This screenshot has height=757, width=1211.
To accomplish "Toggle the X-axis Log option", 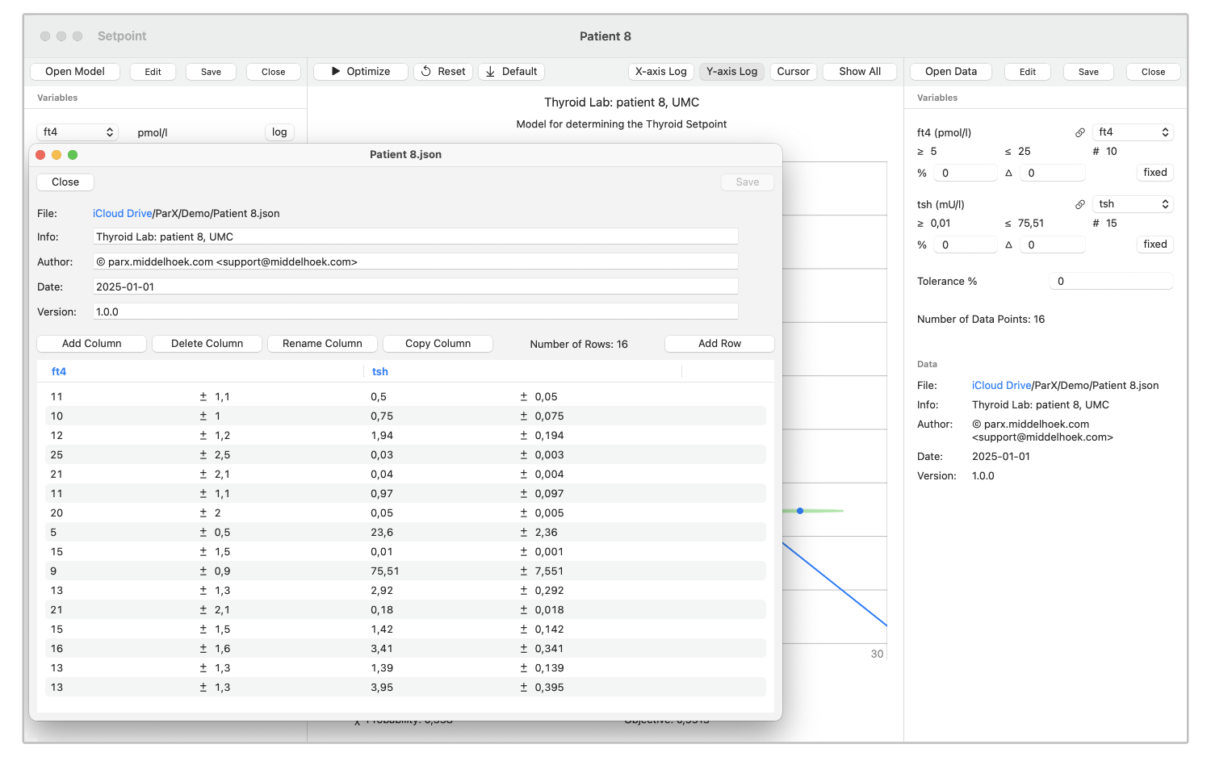I will tap(660, 71).
